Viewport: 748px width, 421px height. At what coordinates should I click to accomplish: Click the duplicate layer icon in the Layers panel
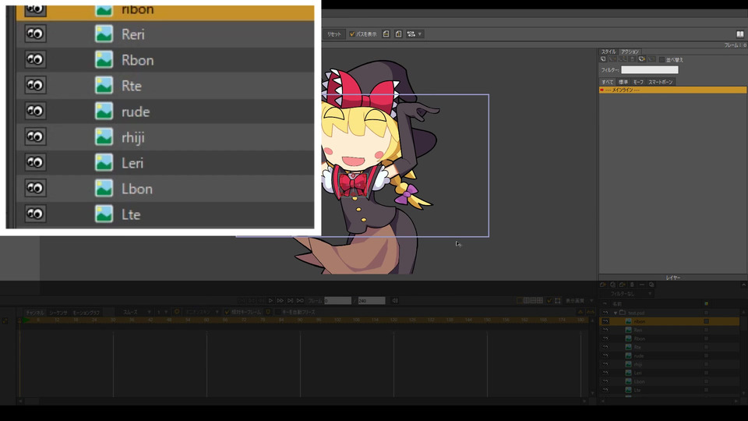click(x=612, y=285)
